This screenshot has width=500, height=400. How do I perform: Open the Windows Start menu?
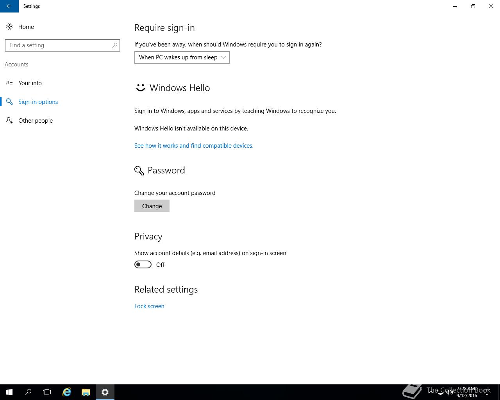(9, 392)
